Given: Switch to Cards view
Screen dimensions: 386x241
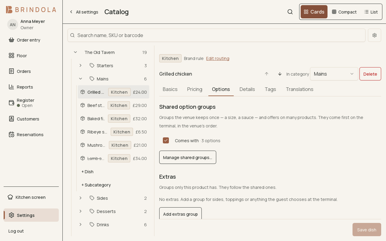Looking at the screenshot, I should coord(314,12).
